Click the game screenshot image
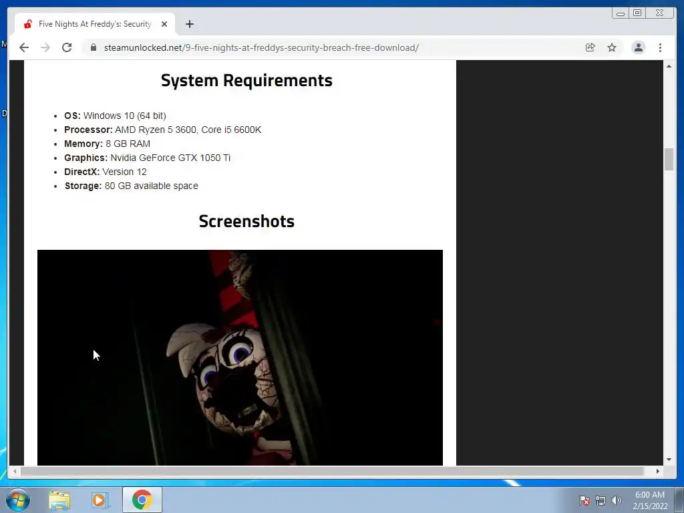Viewport: 684px width, 513px height. (240, 357)
